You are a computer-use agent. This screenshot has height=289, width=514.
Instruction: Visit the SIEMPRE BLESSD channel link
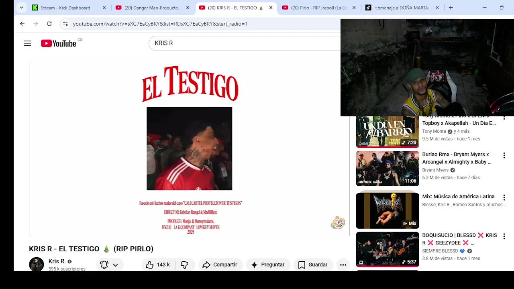[440, 251]
